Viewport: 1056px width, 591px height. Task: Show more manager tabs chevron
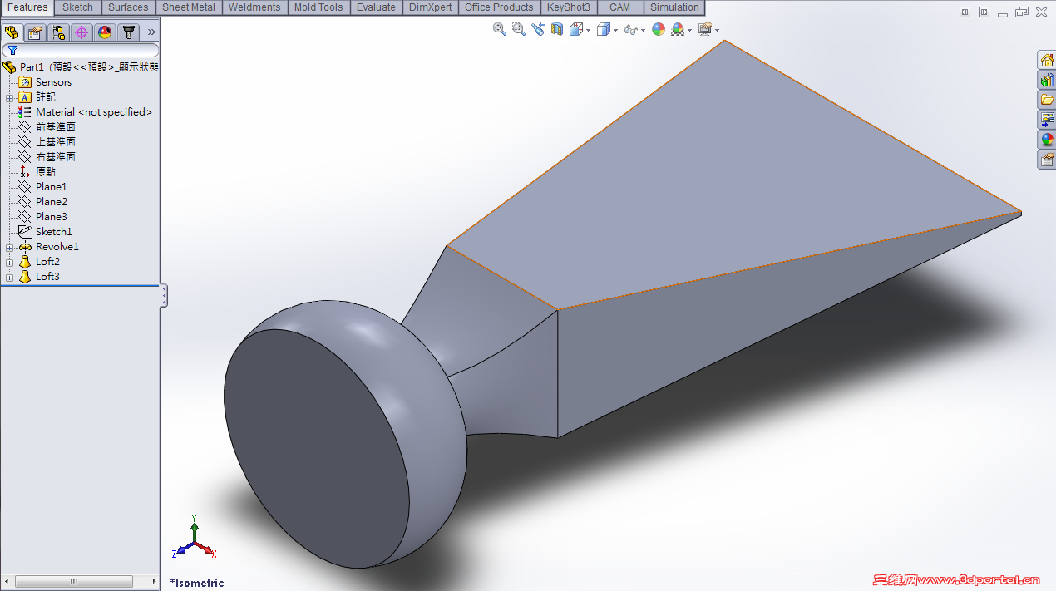pos(151,32)
